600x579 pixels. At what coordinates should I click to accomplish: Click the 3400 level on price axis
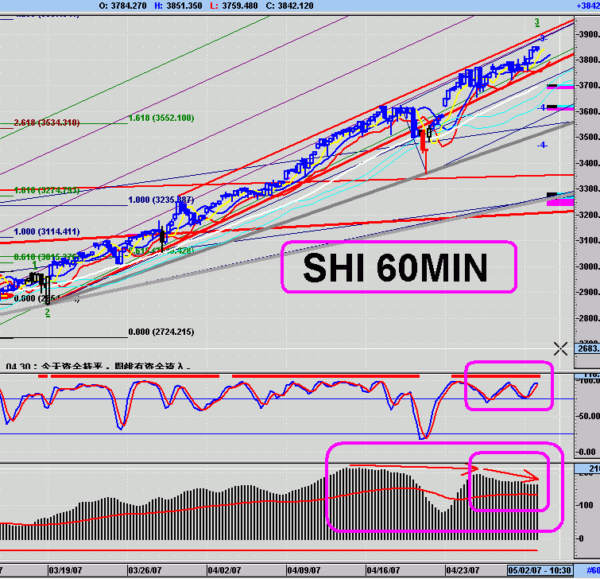pos(590,163)
